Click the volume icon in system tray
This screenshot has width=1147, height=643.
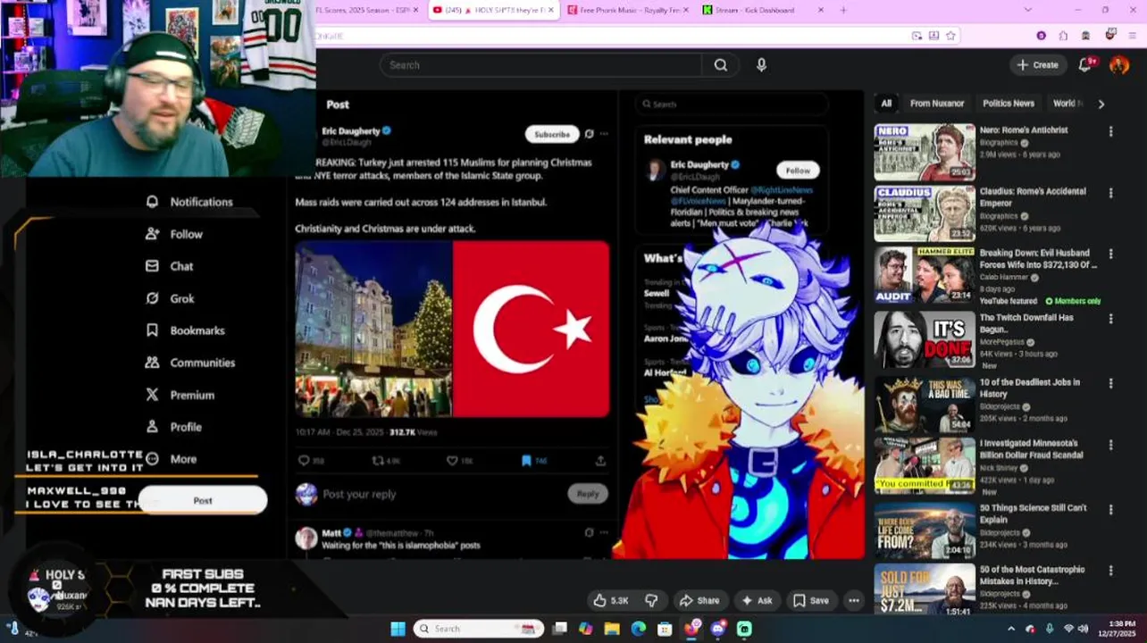coord(1083,629)
